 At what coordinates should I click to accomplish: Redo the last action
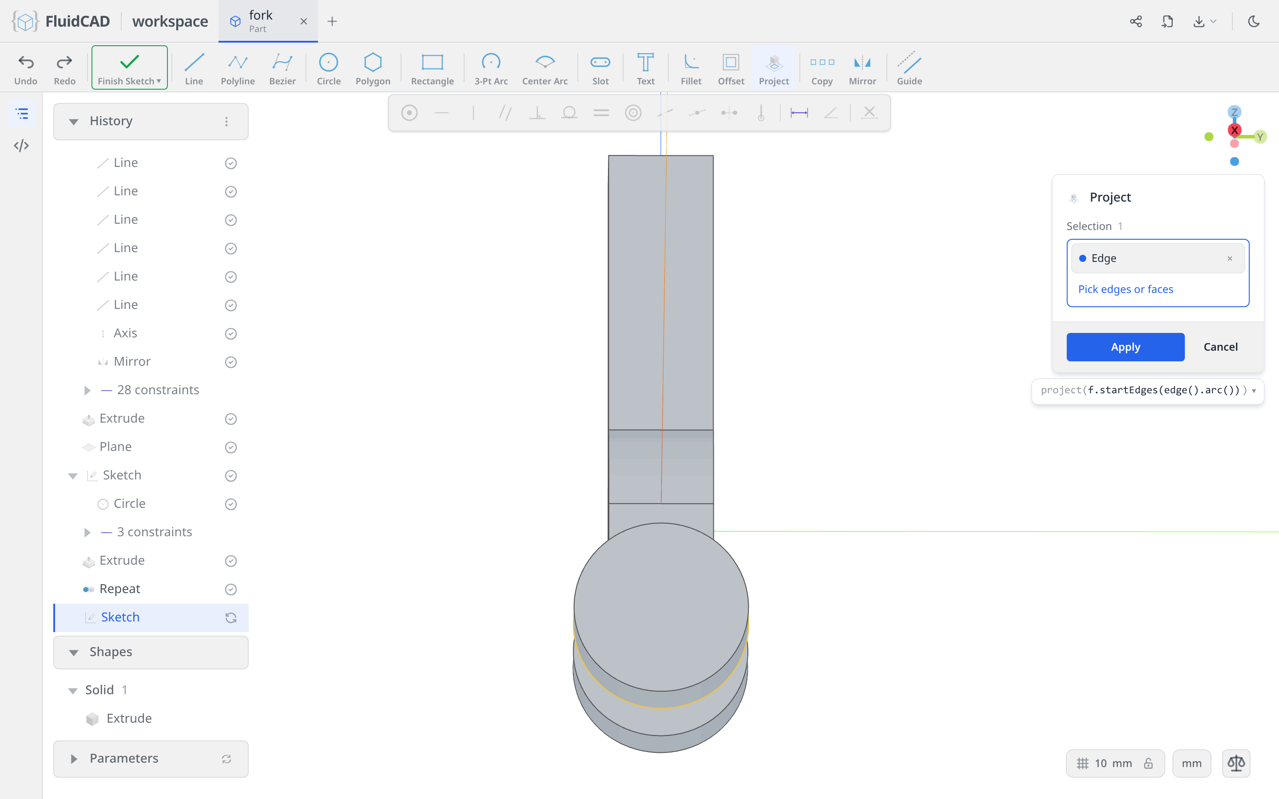tap(64, 68)
